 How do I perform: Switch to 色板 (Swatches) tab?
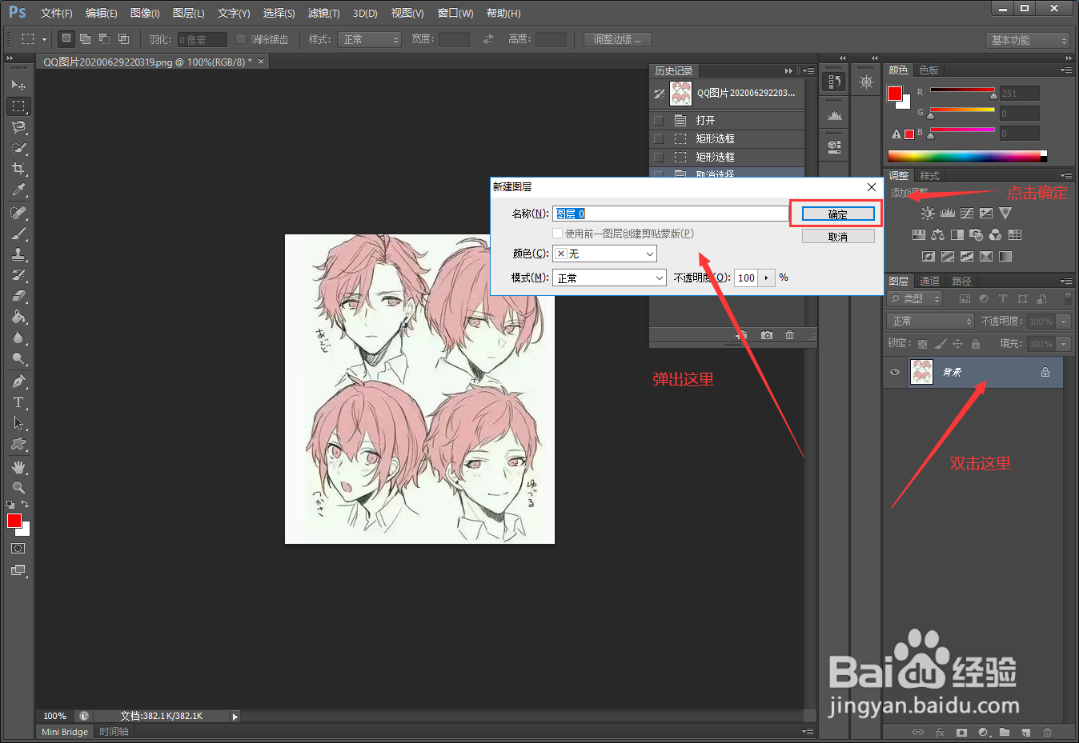pyautogui.click(x=929, y=70)
